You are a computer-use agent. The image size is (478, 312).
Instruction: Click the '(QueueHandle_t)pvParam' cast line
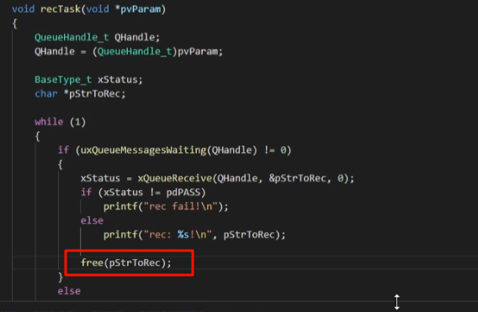(129, 51)
